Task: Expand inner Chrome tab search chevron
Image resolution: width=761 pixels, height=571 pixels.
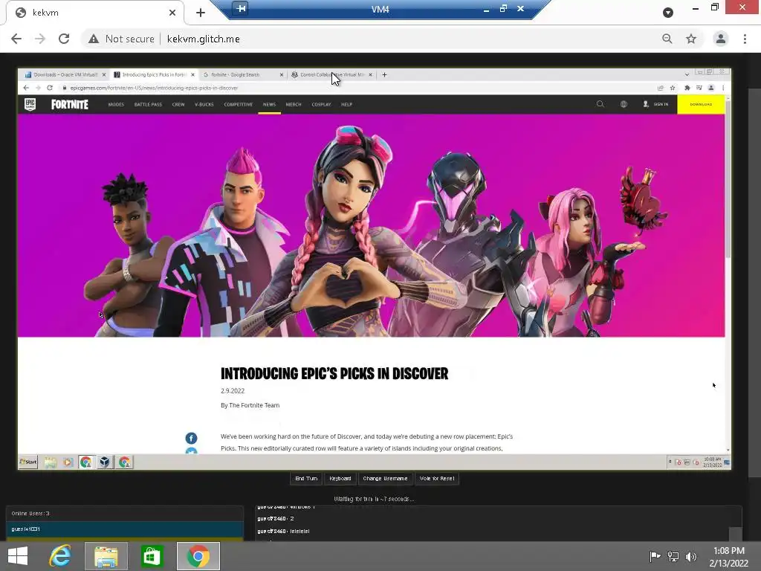Action: (x=687, y=75)
